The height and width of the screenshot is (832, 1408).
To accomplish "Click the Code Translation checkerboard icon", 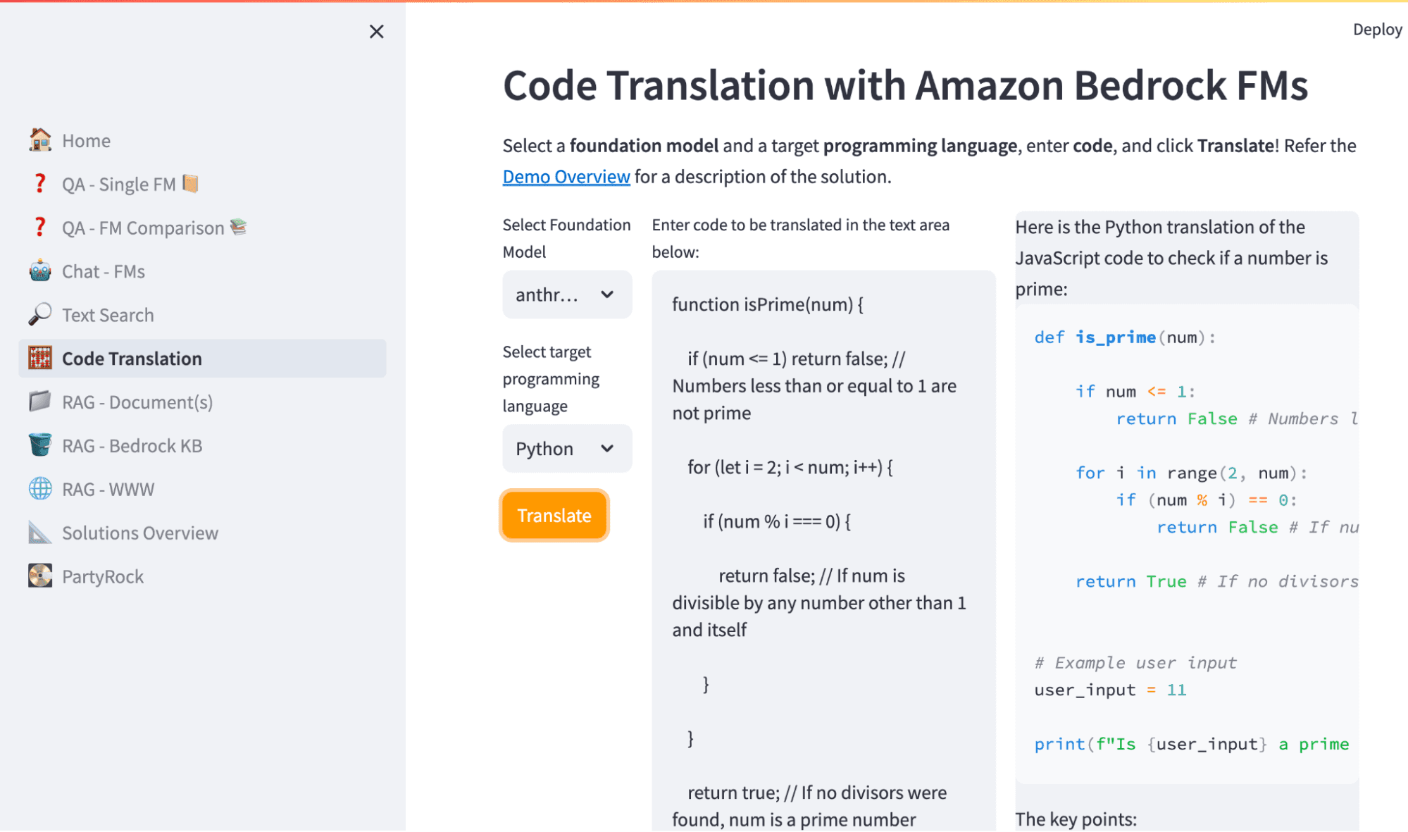I will tap(40, 358).
